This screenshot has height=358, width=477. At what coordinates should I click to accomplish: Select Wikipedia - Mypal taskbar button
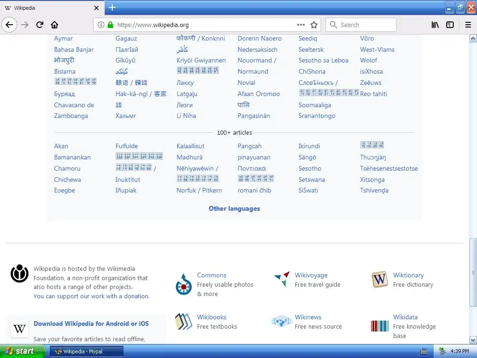pos(86,351)
